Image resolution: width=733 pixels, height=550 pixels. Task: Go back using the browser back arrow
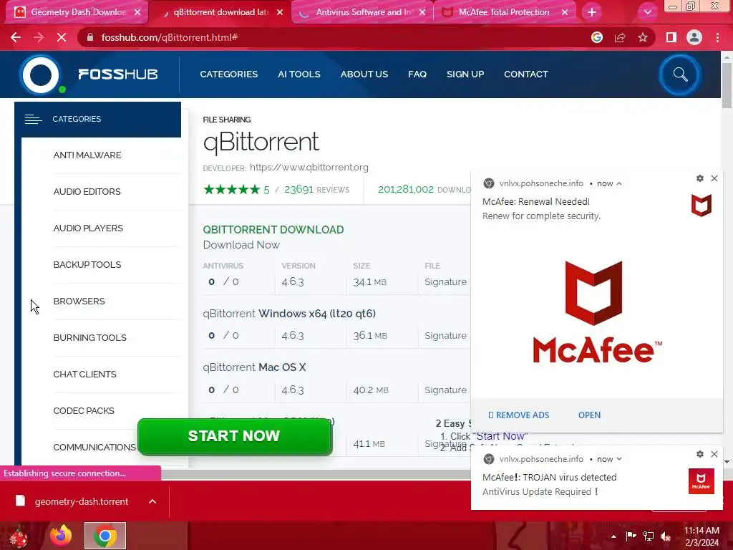pos(16,37)
